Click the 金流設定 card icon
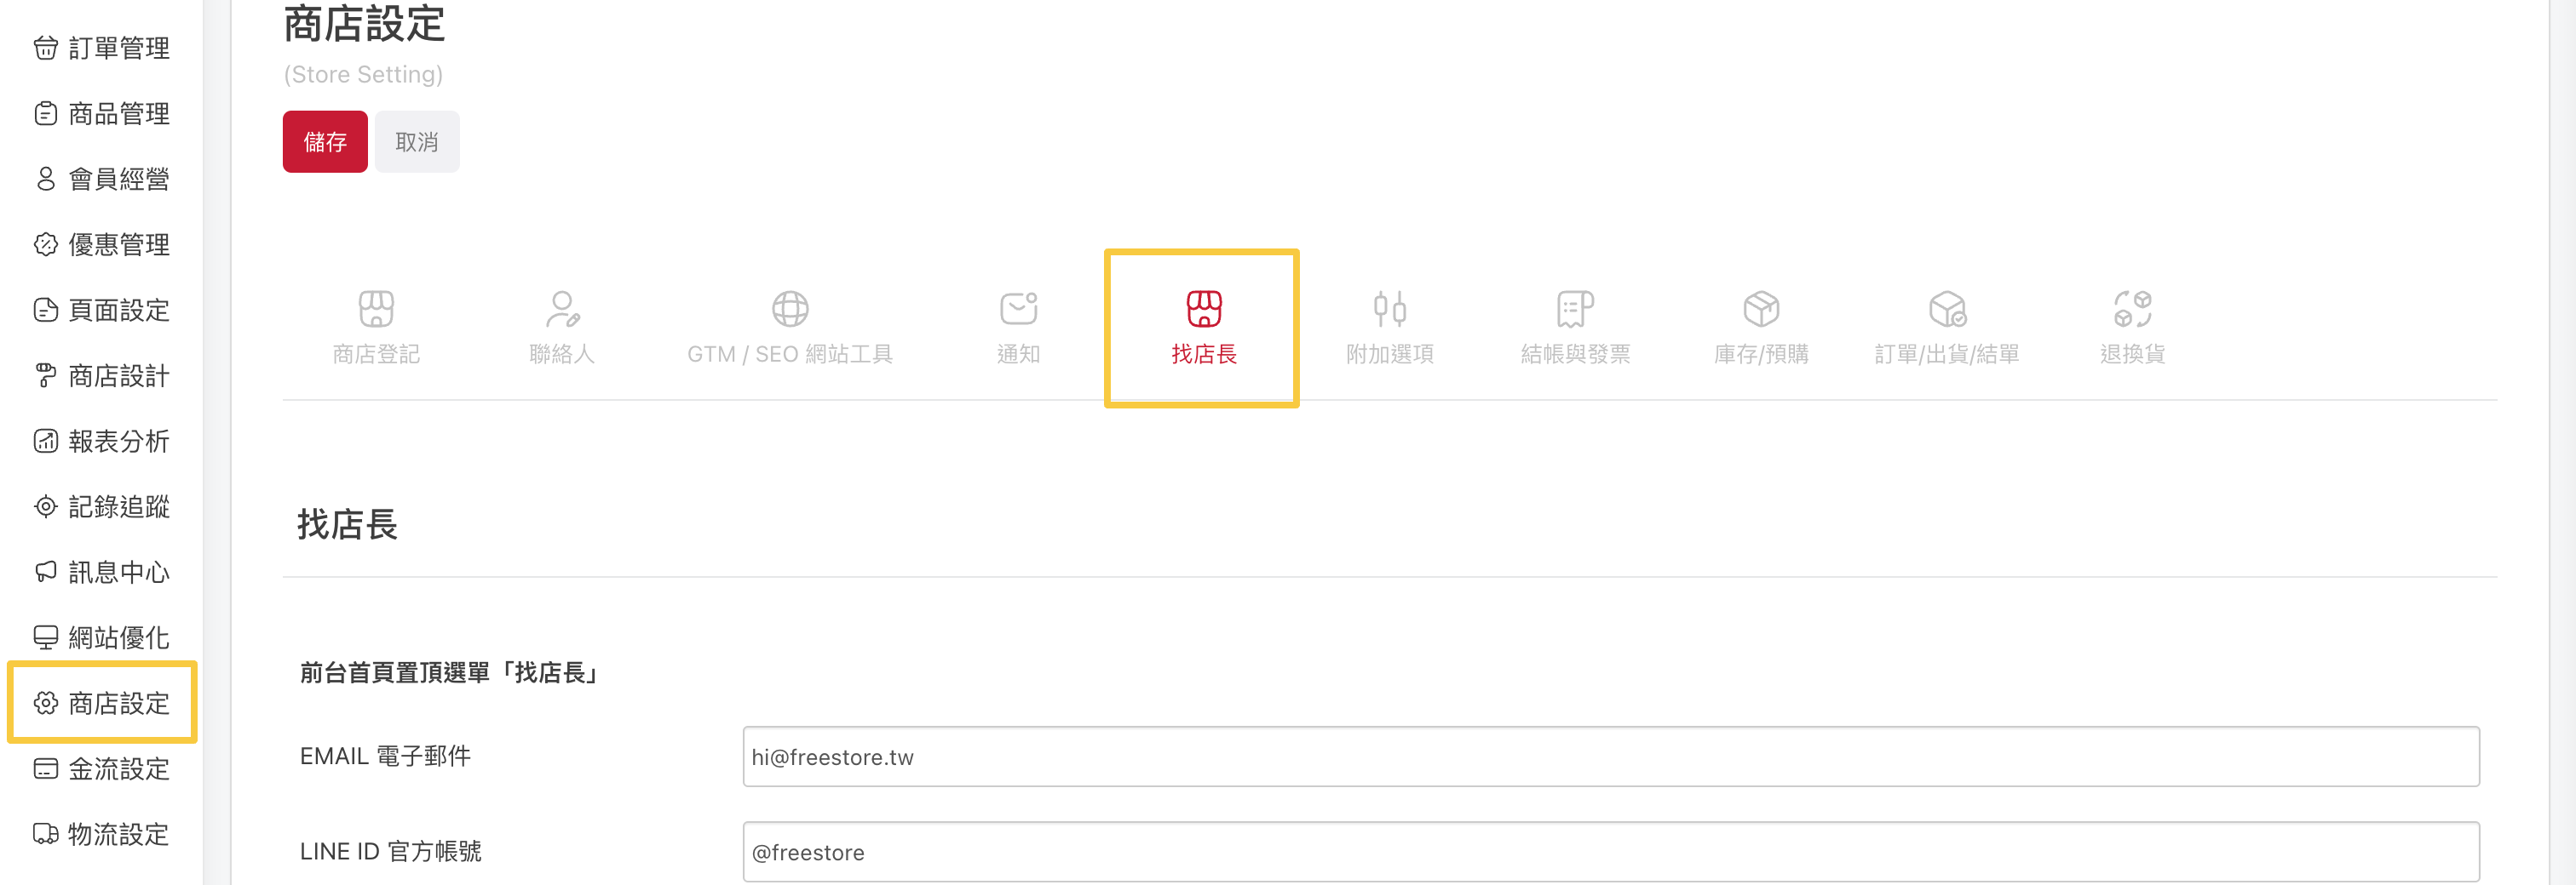Viewport: 2576px width, 885px height. pos(46,768)
